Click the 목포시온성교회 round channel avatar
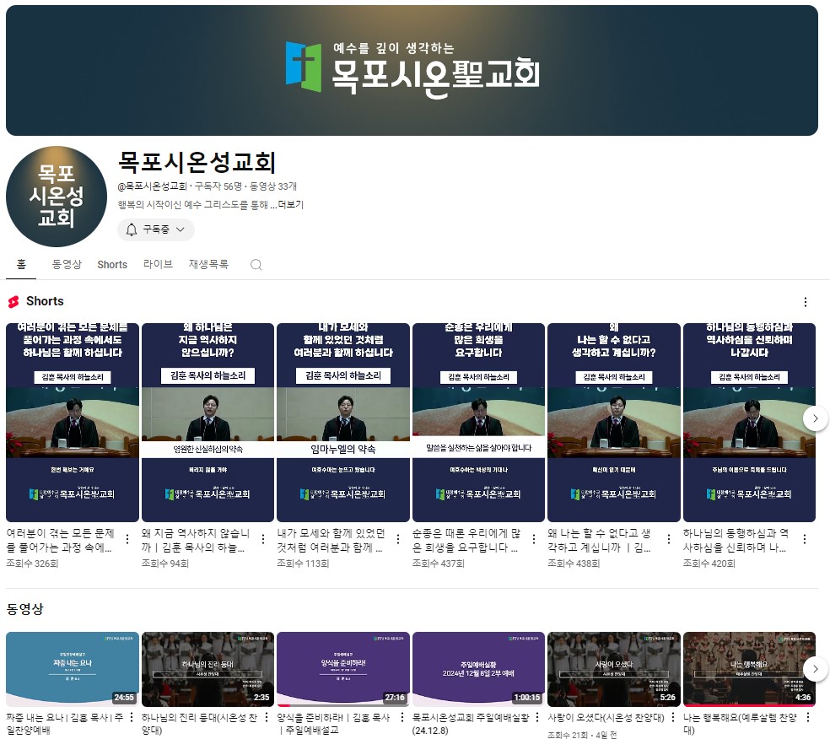Viewport: 830px width, 739px height. (x=57, y=197)
